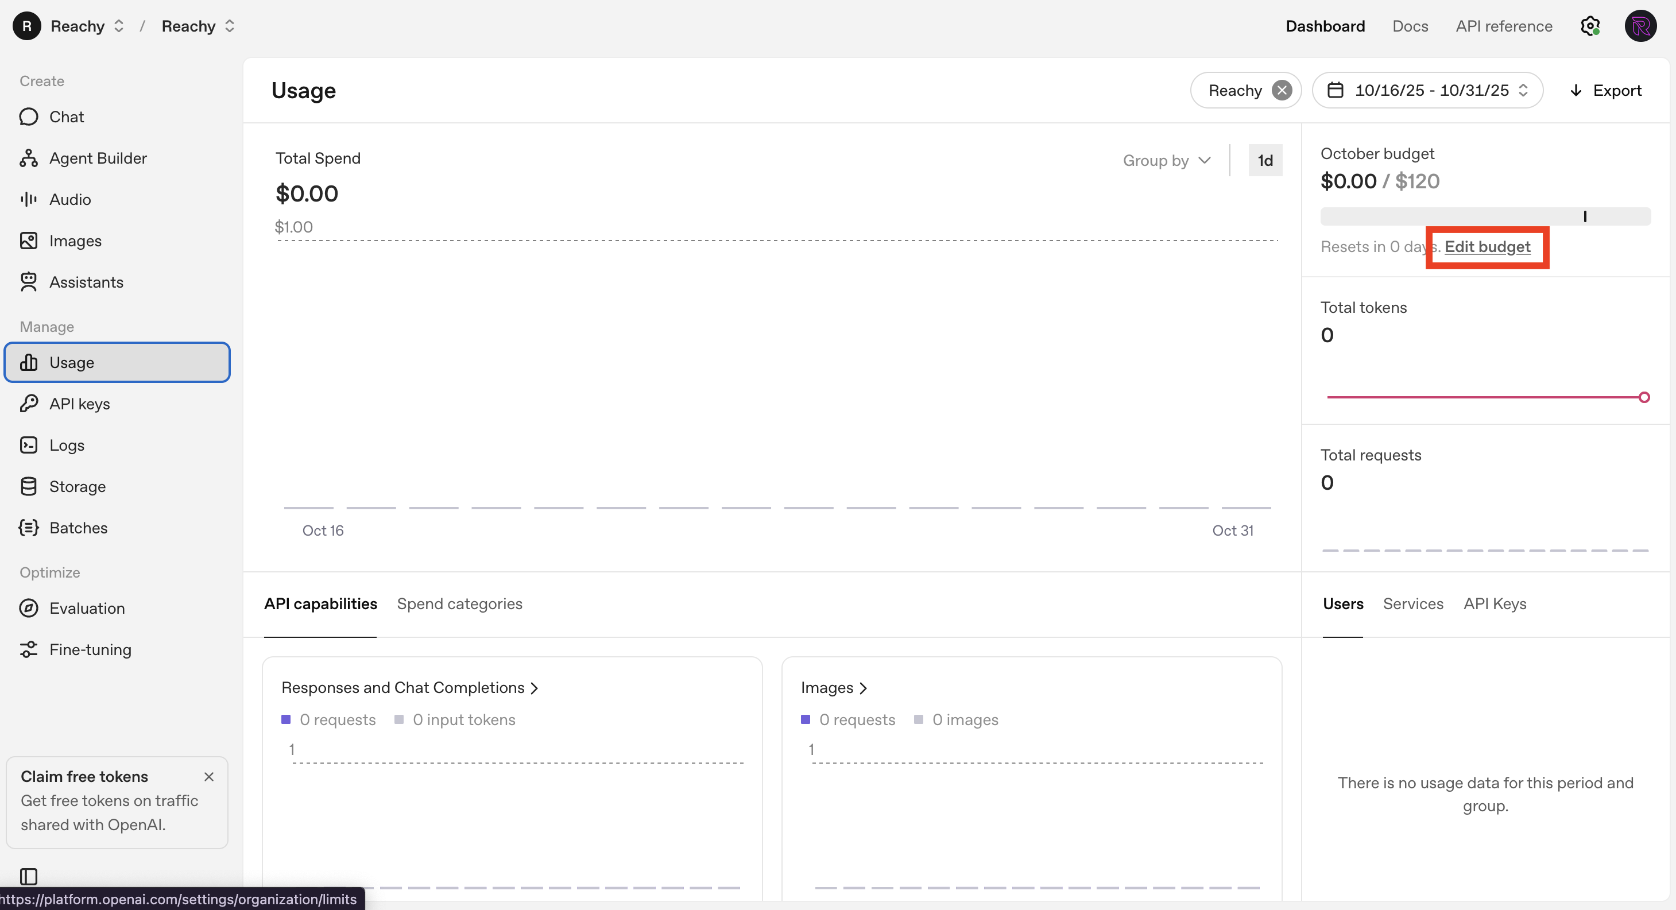Image resolution: width=1676 pixels, height=910 pixels.
Task: Switch to Spend categories tab
Action: (459, 603)
